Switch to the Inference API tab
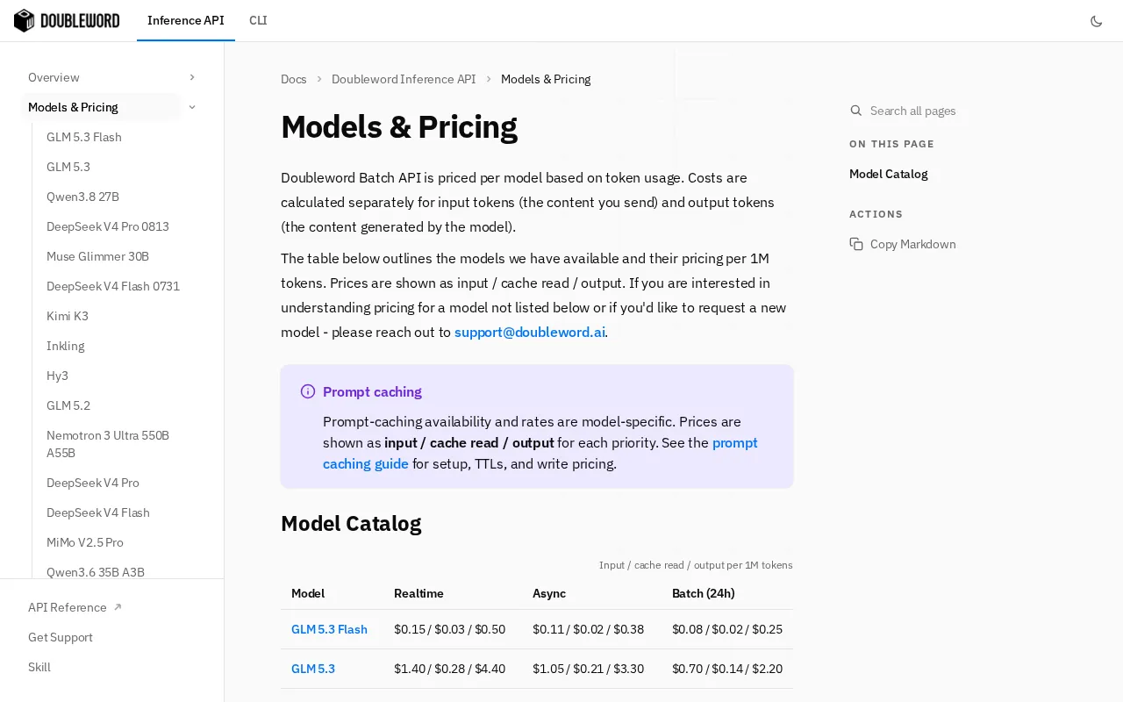 [x=186, y=20]
